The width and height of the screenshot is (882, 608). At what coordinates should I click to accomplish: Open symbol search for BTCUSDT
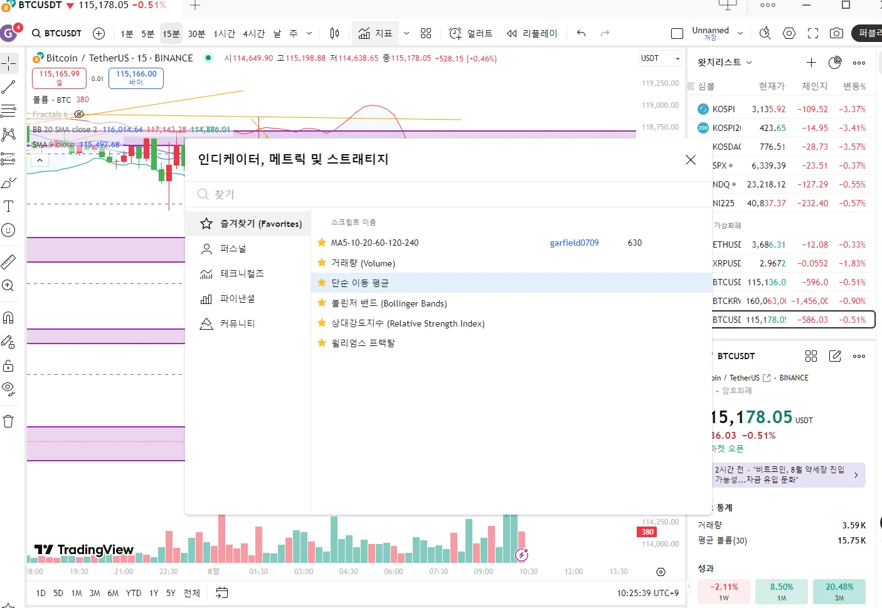pos(56,33)
